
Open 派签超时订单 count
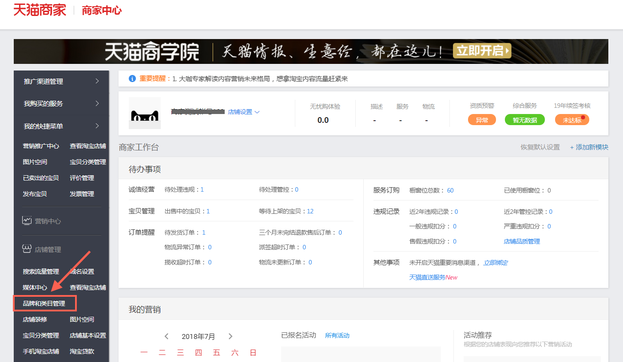(x=304, y=247)
